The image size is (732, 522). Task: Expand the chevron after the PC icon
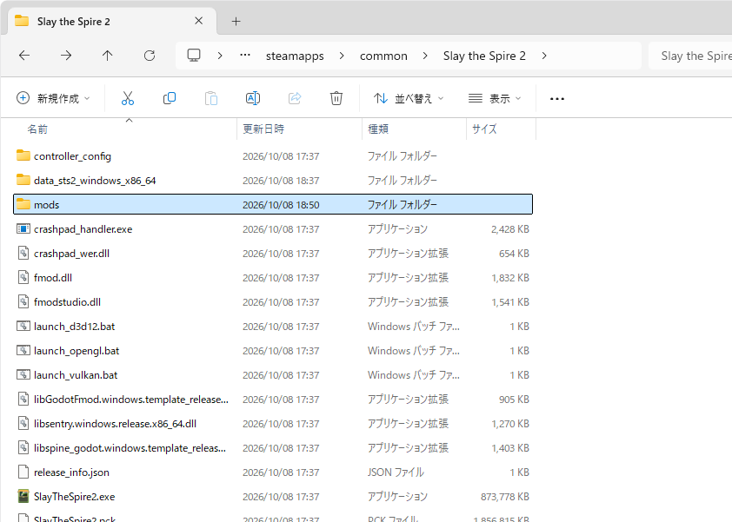coord(220,56)
